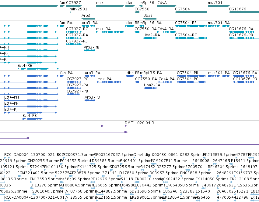Select the msk-PA protein glyph

[x=109, y=82]
